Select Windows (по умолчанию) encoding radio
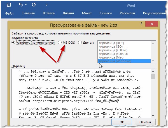The height and width of the screenshot is (128, 168). click(x=33, y=43)
